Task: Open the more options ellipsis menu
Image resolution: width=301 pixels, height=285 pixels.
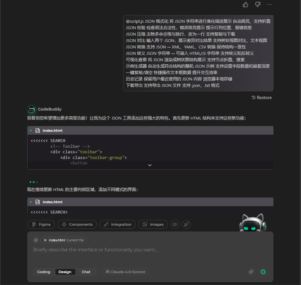Action: (x=269, y=4)
